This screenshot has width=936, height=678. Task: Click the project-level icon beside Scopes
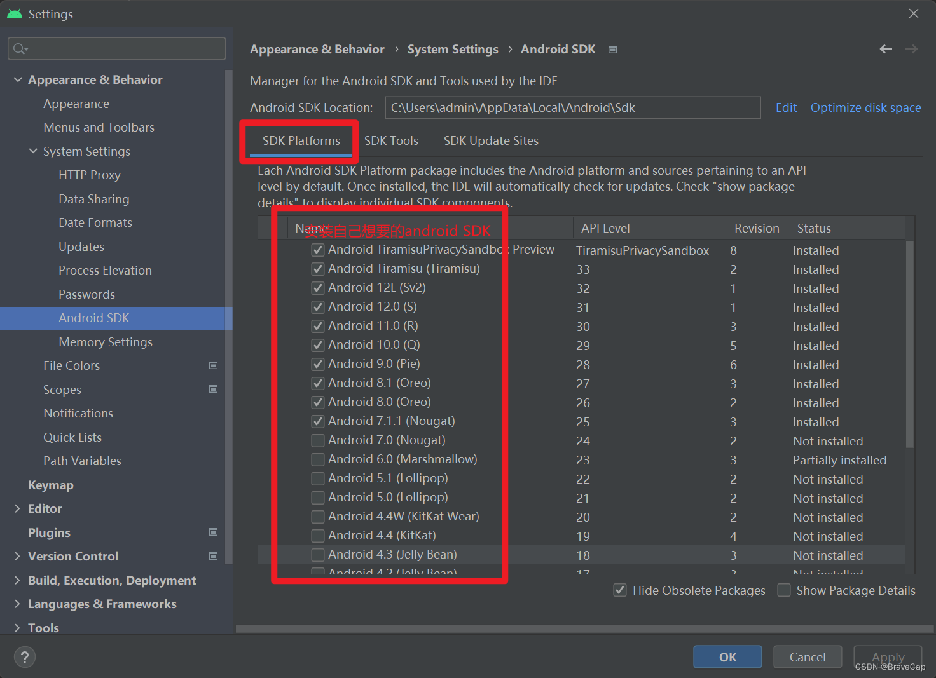point(214,389)
